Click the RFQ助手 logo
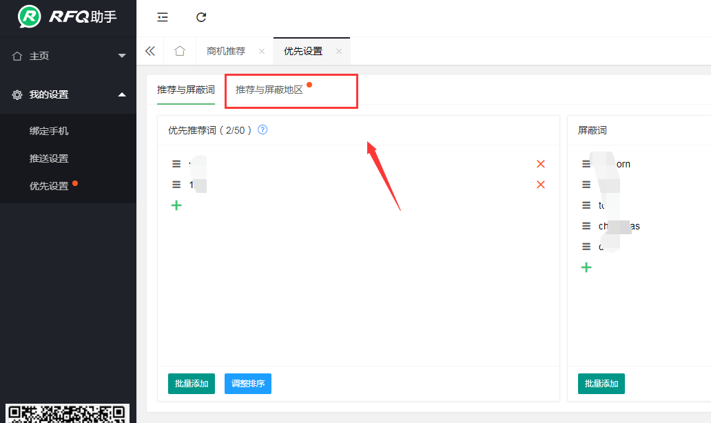This screenshot has height=423, width=711. (x=68, y=17)
